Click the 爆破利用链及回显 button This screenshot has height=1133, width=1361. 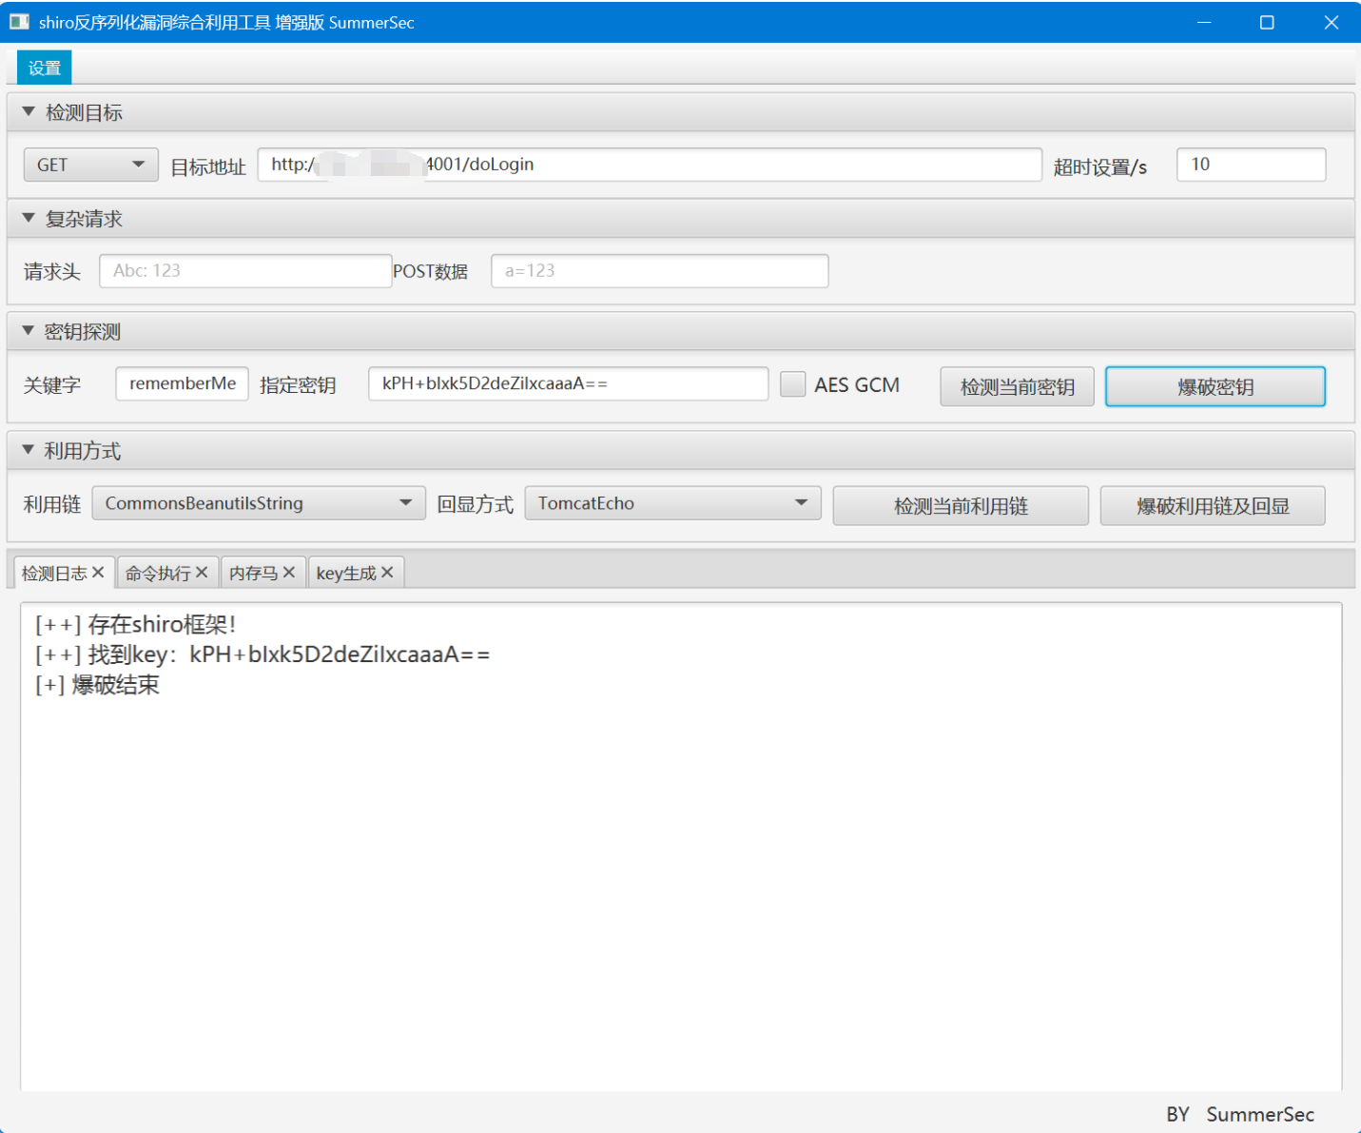coord(1213,506)
